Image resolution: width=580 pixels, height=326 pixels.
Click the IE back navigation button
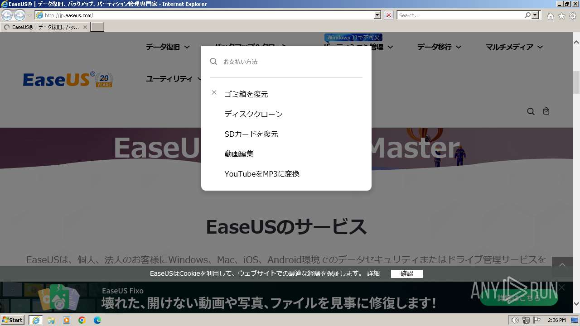(x=7, y=15)
